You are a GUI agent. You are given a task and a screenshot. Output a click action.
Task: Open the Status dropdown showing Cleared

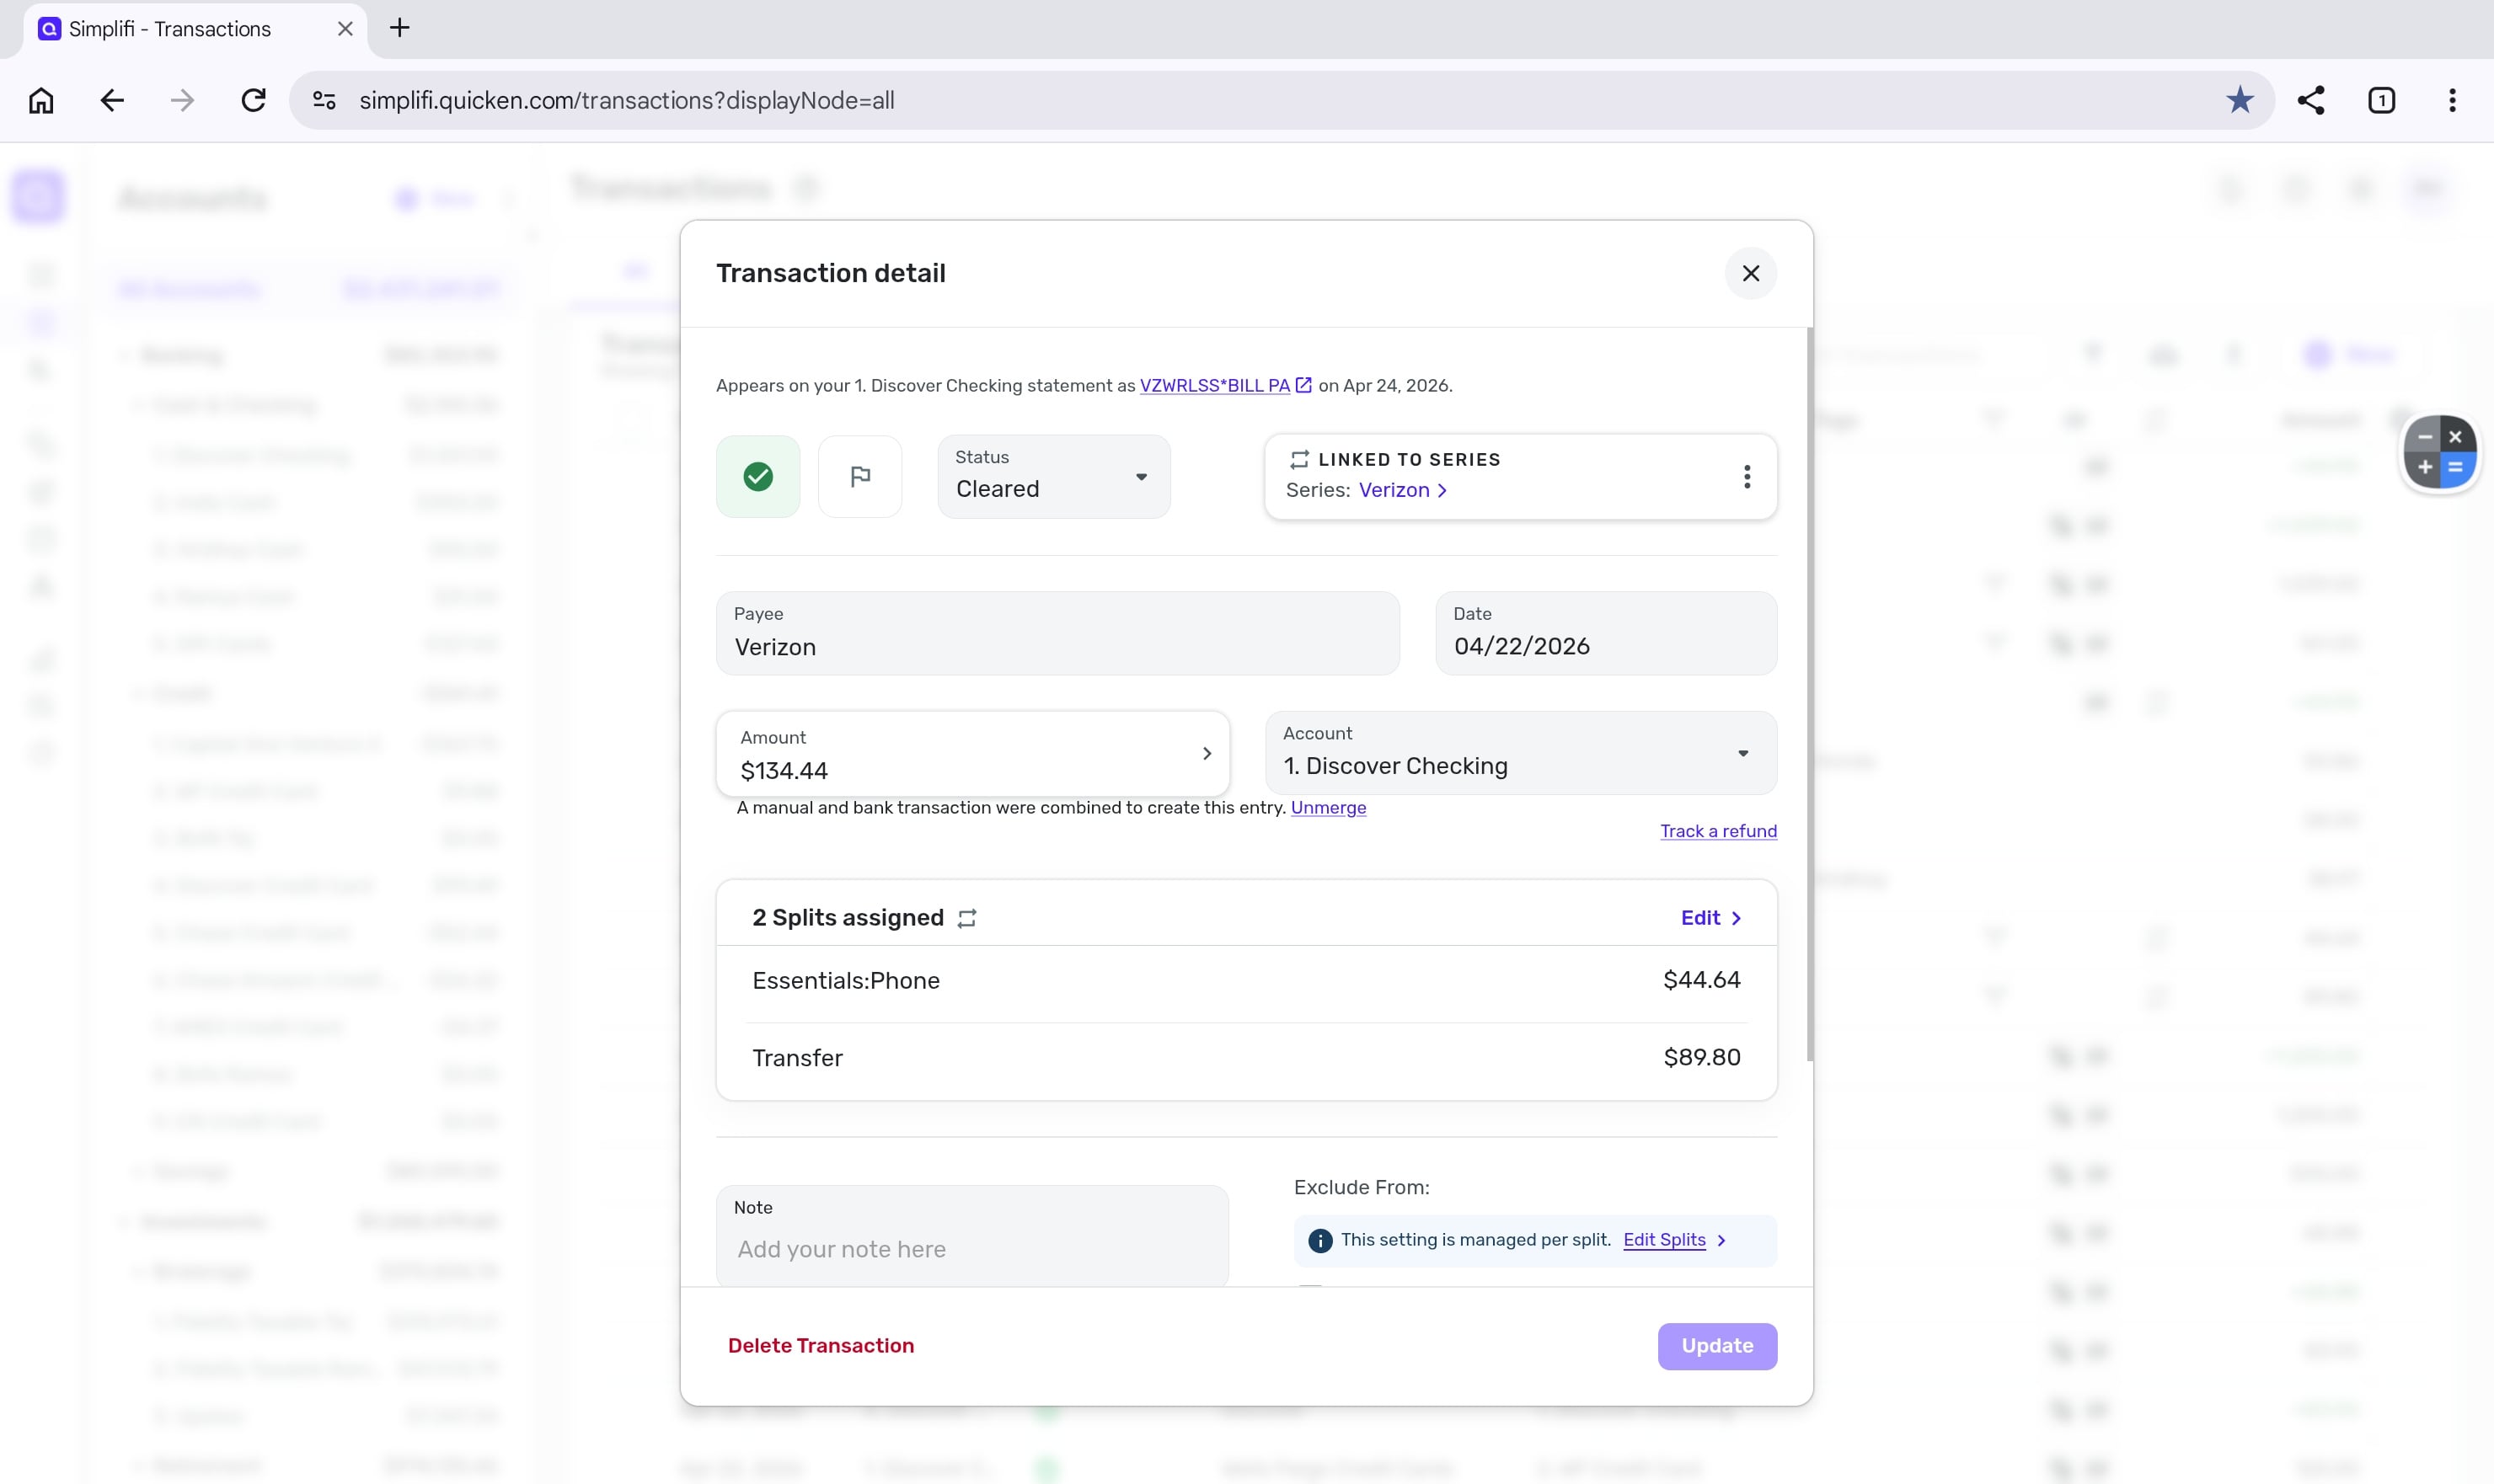pos(1052,476)
